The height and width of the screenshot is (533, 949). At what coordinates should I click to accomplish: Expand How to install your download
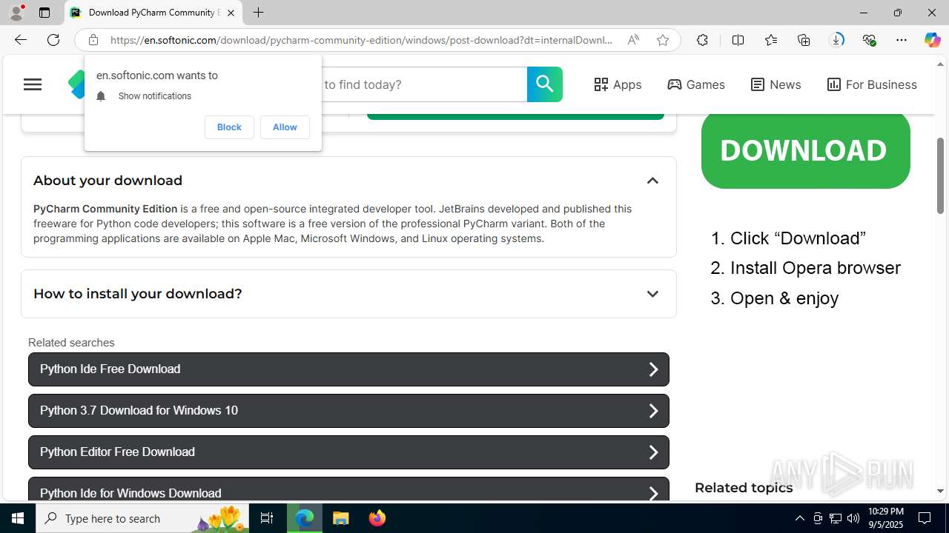coord(652,294)
